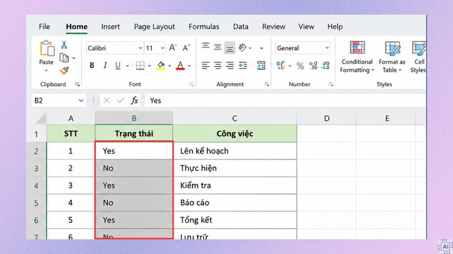Click the Increase Decimal icon

click(313, 66)
